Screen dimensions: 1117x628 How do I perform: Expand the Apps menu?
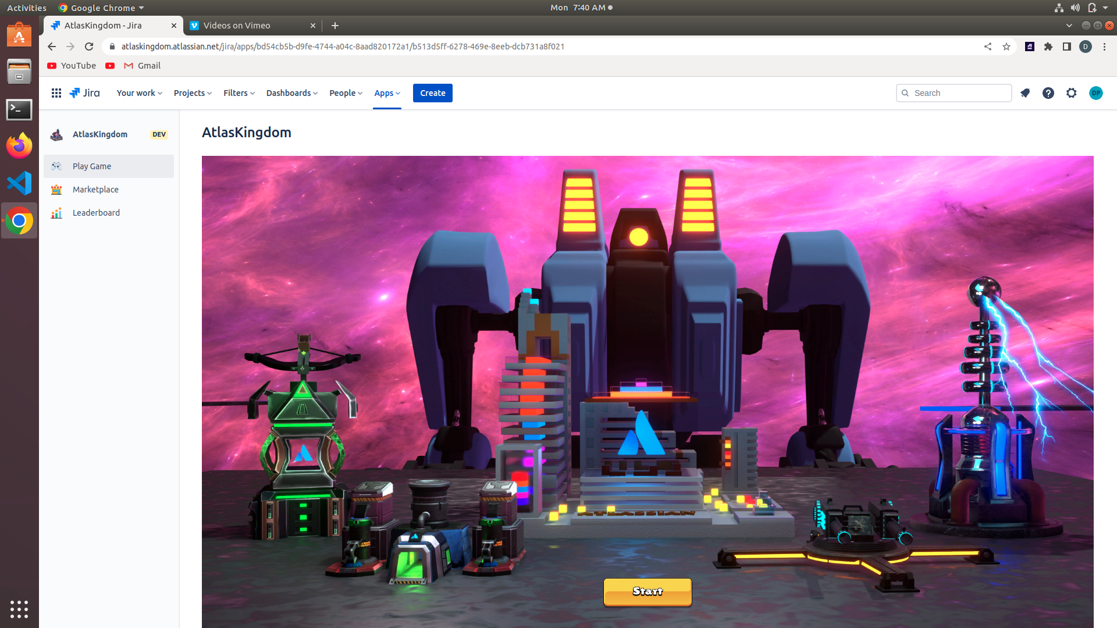(387, 93)
